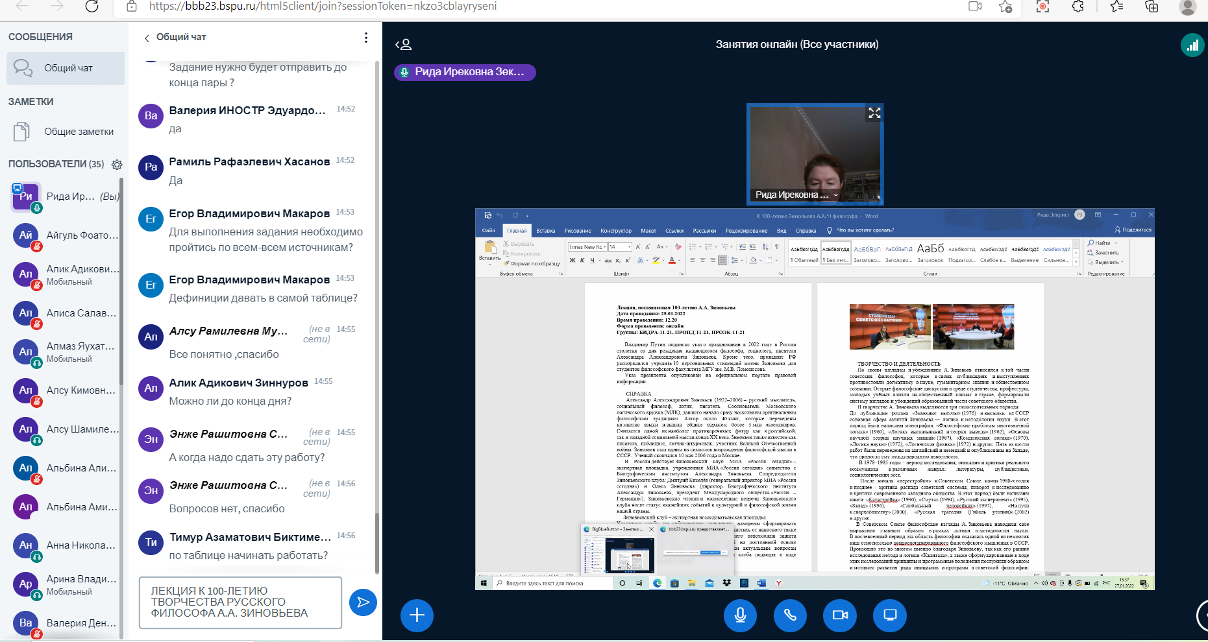Hide the user list panel

403,45
